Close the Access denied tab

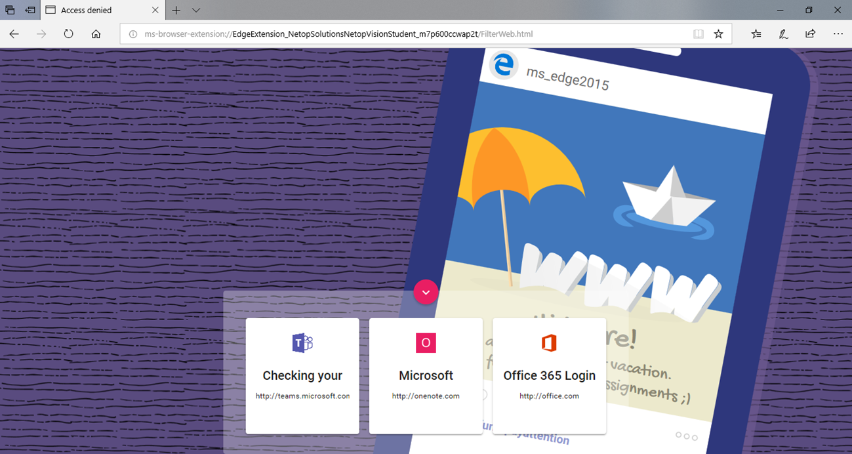coord(155,10)
